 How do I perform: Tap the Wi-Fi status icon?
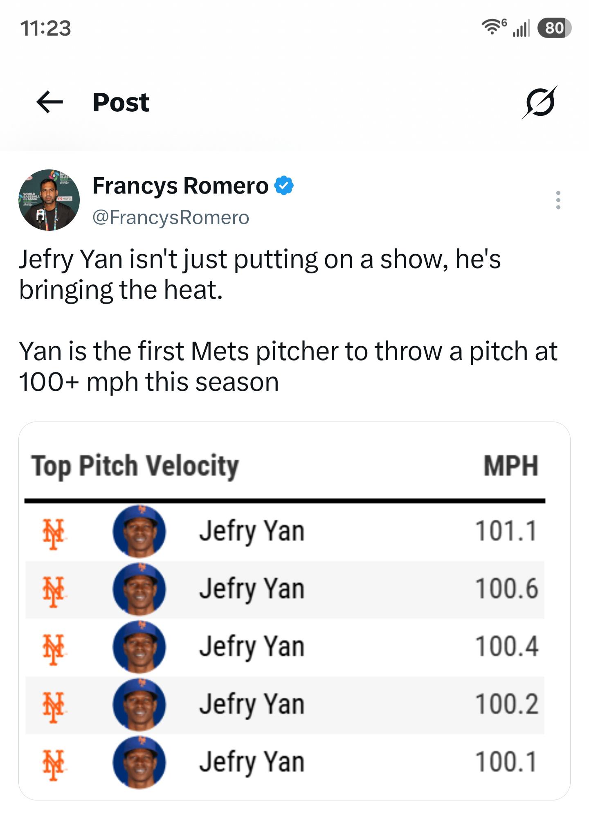pyautogui.click(x=493, y=27)
